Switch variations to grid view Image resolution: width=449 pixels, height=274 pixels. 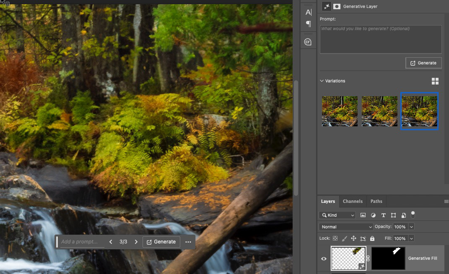point(435,81)
